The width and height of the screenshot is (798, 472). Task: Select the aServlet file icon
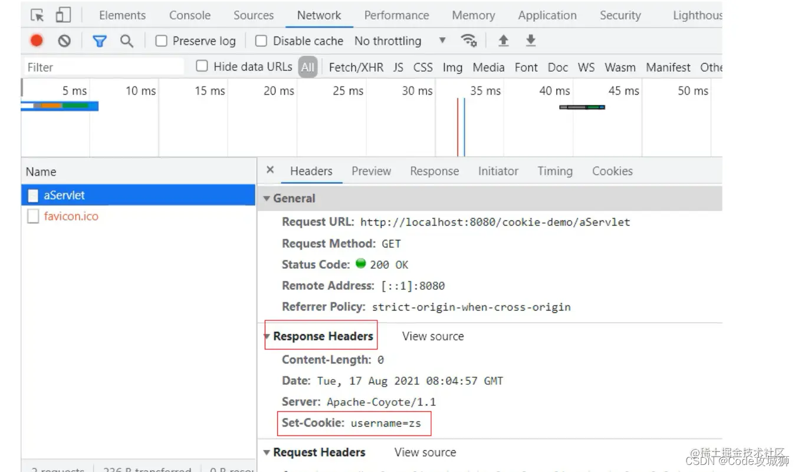tap(34, 195)
